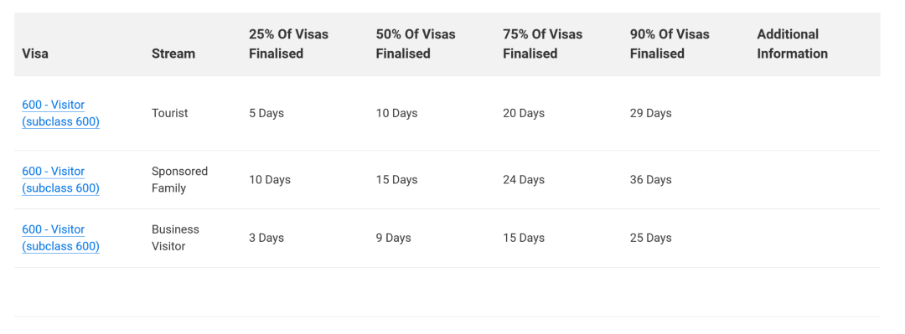Click the 75% Of Visas Finalised header
Image resolution: width=905 pixels, height=334 pixels.
542,44
